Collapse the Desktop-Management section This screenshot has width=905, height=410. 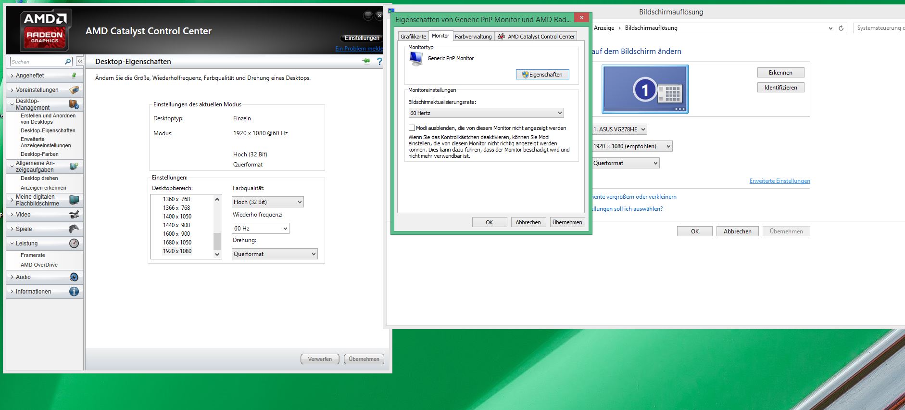point(12,104)
